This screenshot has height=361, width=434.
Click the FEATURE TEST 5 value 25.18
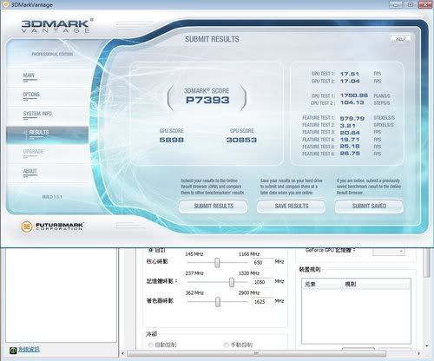pos(350,147)
